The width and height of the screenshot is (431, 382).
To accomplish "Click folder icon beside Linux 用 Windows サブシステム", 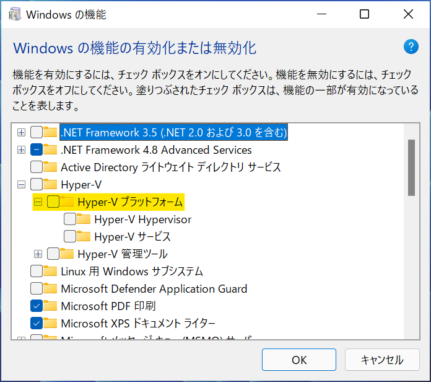I will click(50, 271).
